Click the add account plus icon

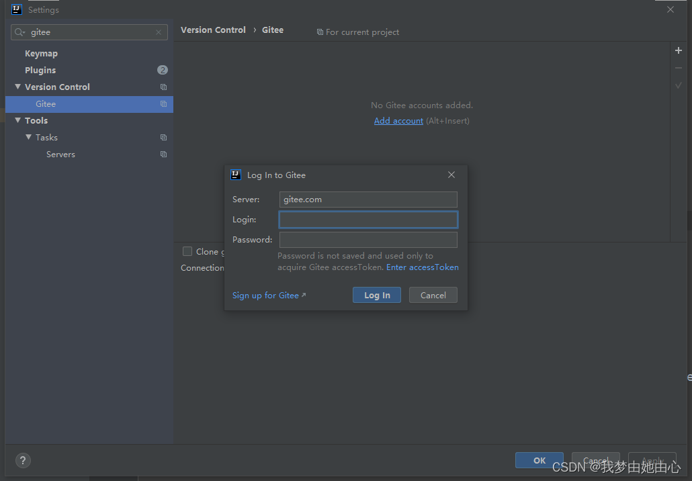tap(679, 51)
